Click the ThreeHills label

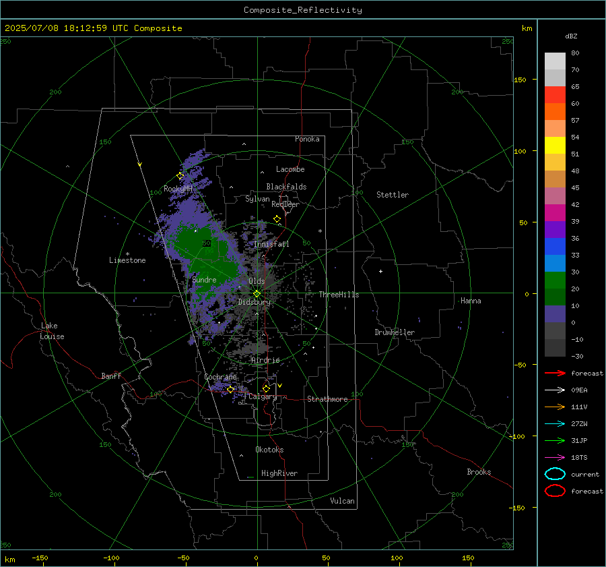339,295
